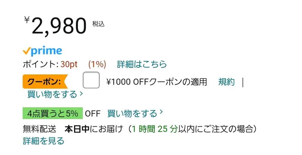Click the green 4点買うと5% badge
This screenshot has height=155, width=302.
(52, 113)
